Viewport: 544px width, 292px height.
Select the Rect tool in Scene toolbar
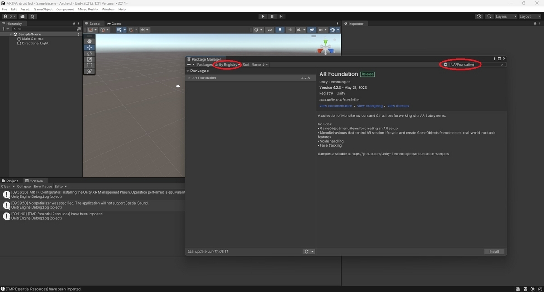coord(89,65)
